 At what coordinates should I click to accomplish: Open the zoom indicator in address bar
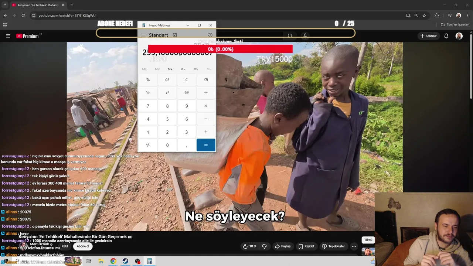pos(416,16)
